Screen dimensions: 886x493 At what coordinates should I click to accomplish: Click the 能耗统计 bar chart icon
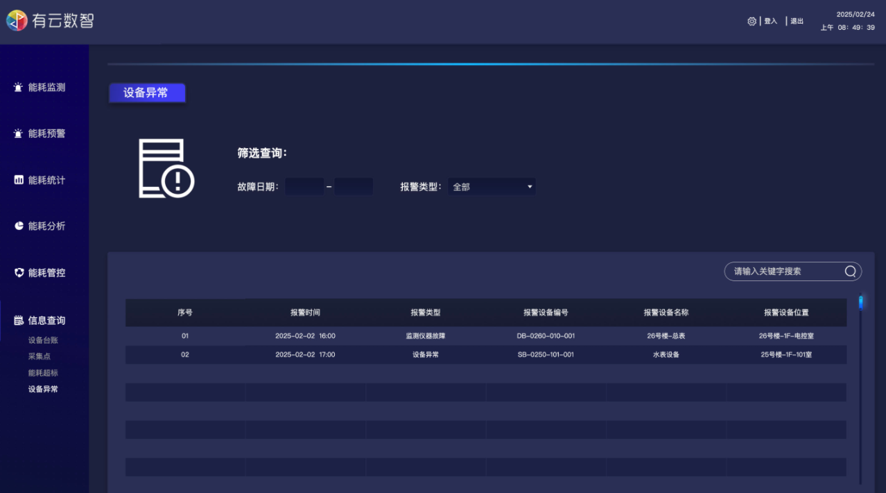tap(19, 180)
